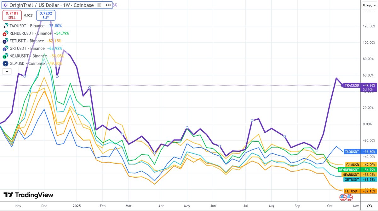Click the Dec label on the time axis

(44, 205)
